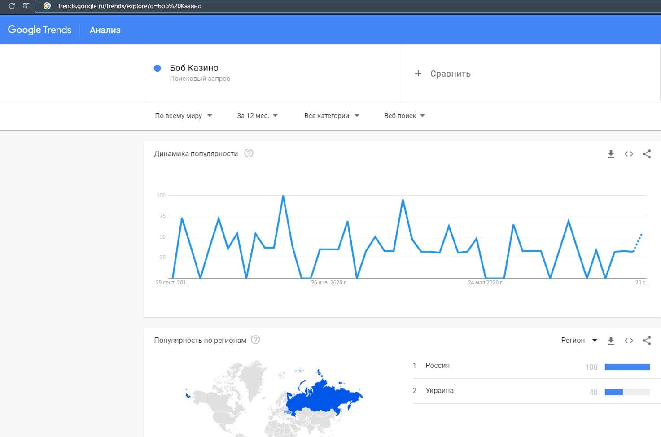Select the Россия row in region list
Image resolution: width=661 pixels, height=437 pixels.
438,366
